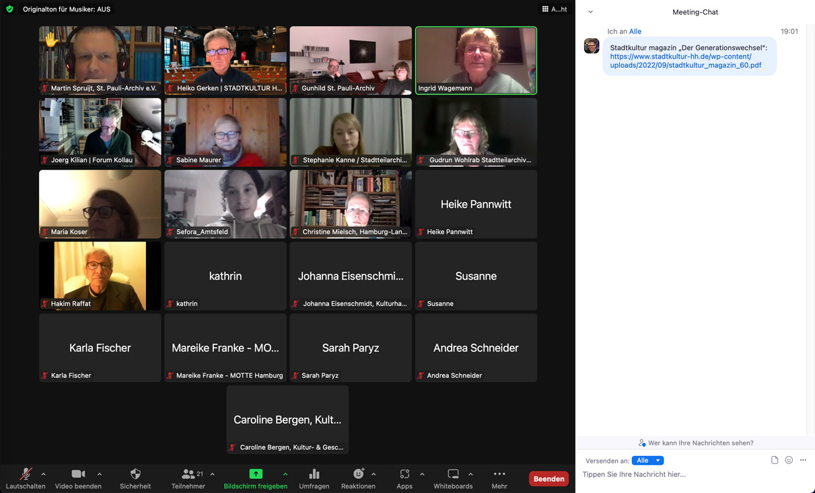This screenshot has width=815, height=493.
Task: Open view layout grid icon at top
Action: [545, 9]
